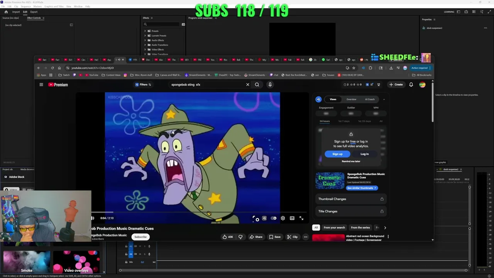Image resolution: width=494 pixels, height=278 pixels.
Task: Toggle Effect Controls timeline view icon
Action: (x=71, y=25)
